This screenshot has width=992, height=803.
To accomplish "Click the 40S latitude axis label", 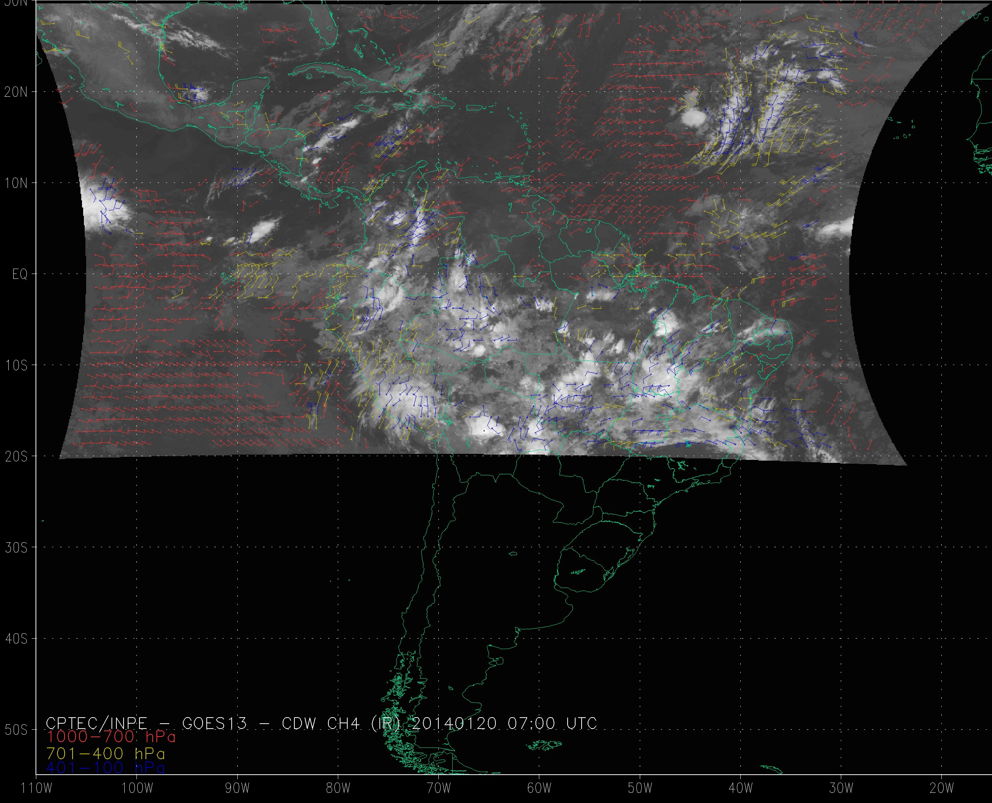I will [16, 639].
